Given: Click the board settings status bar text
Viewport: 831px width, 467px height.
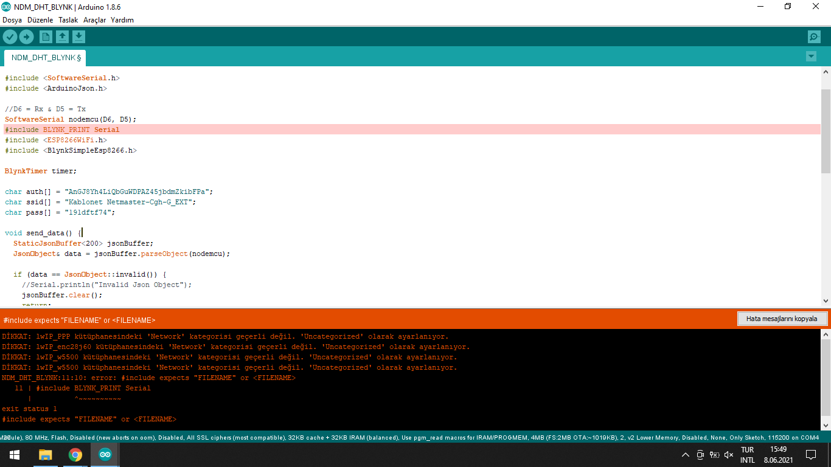Looking at the screenshot, I should [x=409, y=437].
